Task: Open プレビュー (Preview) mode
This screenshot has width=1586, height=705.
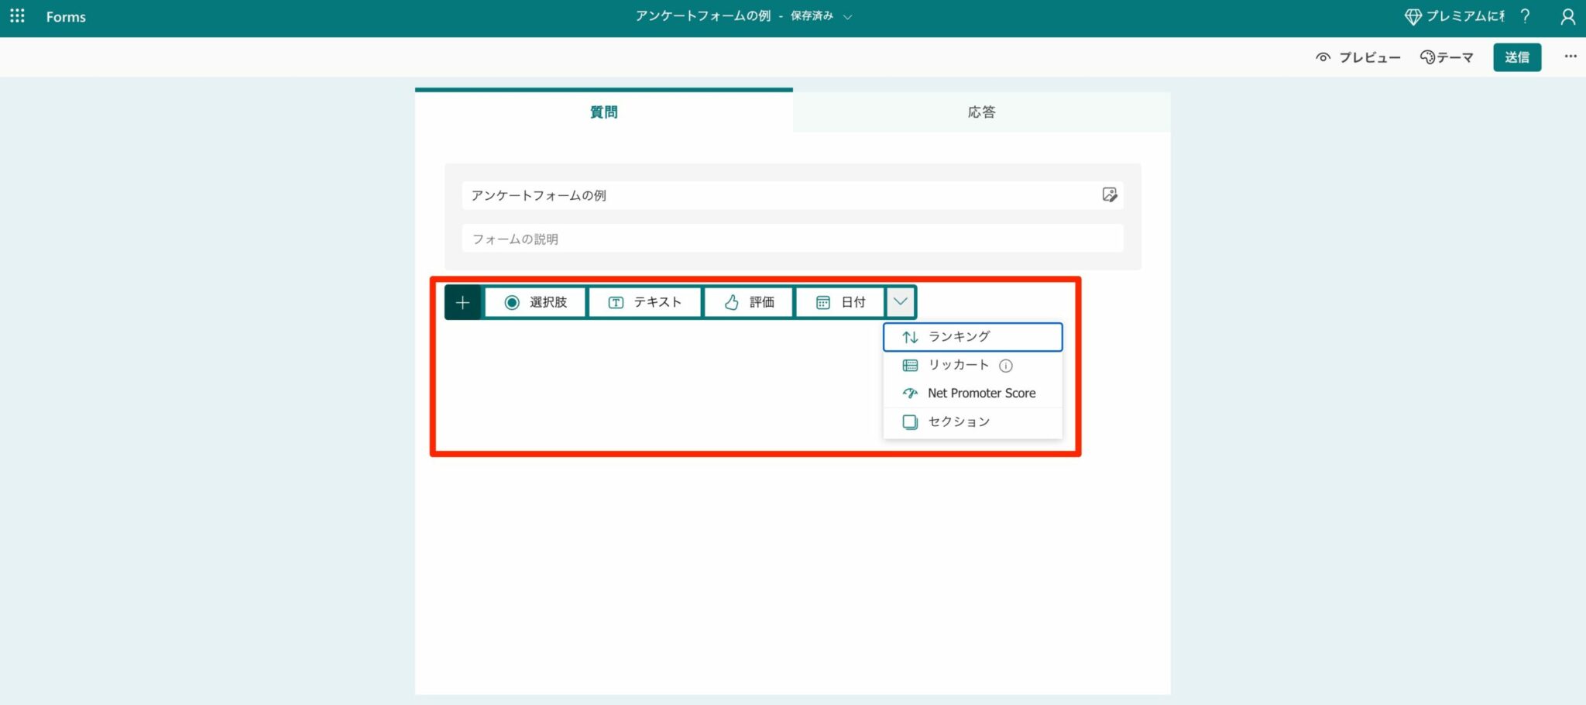Action: (1358, 57)
